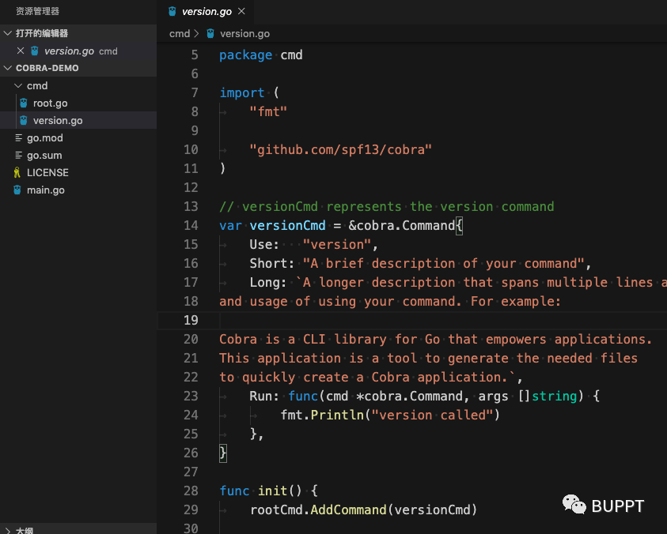
Task: Click rootCmd.AddCommand on line 29
Action: (x=318, y=510)
